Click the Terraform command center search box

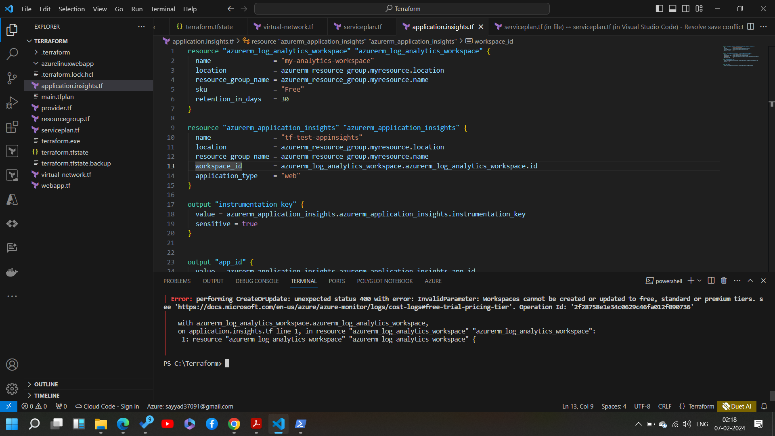click(402, 8)
